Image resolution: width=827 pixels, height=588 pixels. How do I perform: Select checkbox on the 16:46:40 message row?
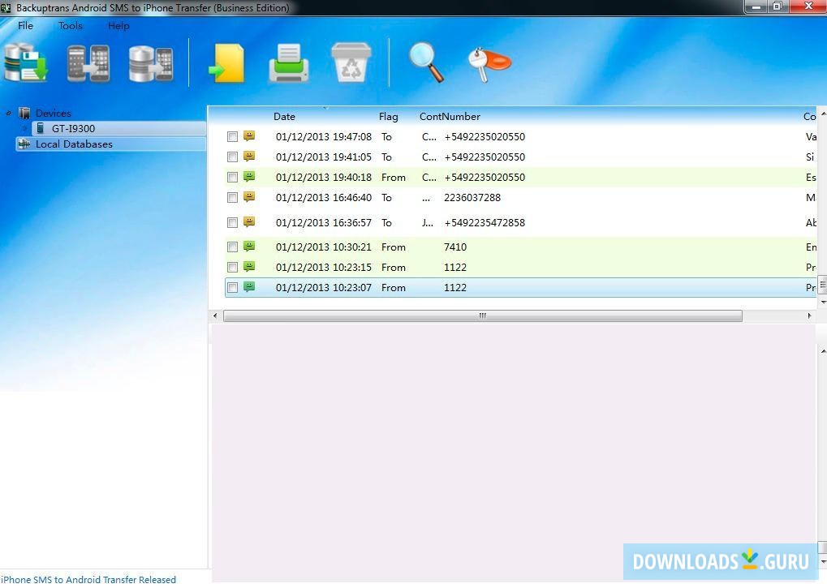coord(233,198)
